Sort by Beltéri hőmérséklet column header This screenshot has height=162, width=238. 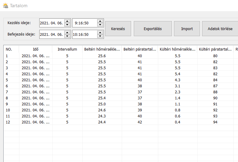point(102,49)
